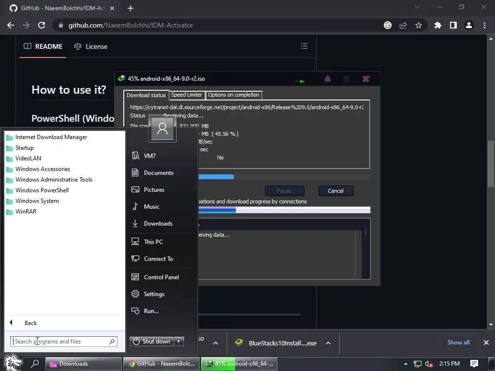
Task: Click the user account picture tile
Action: 162,128
